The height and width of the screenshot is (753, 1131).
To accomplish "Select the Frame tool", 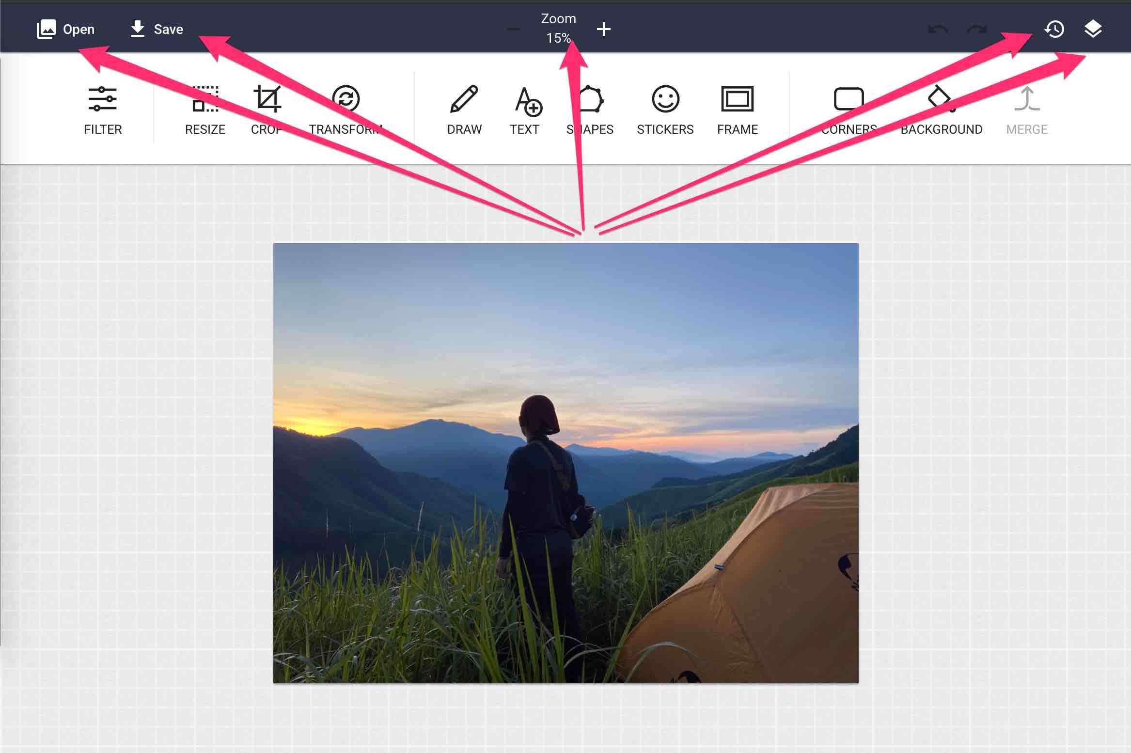I will [738, 111].
